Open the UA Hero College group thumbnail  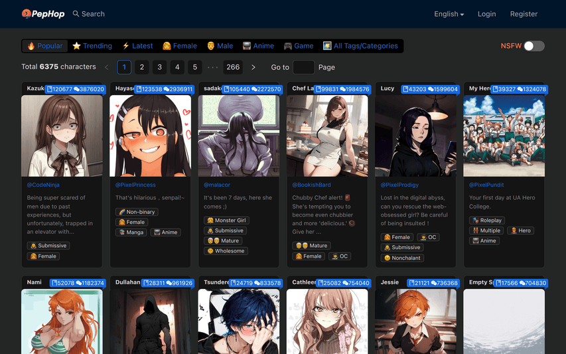click(x=504, y=135)
